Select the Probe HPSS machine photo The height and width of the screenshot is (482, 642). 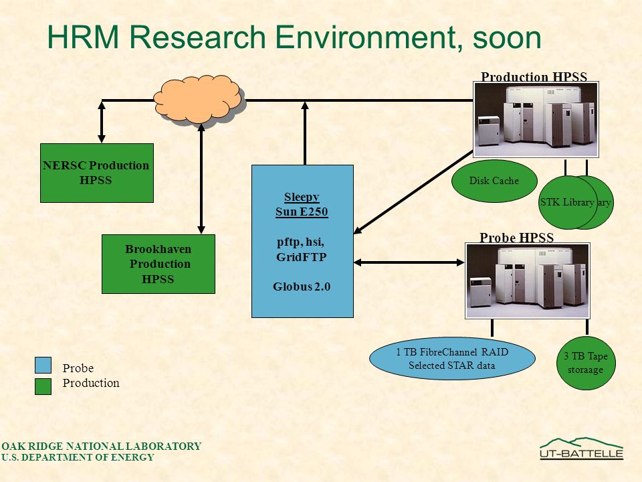(x=528, y=280)
